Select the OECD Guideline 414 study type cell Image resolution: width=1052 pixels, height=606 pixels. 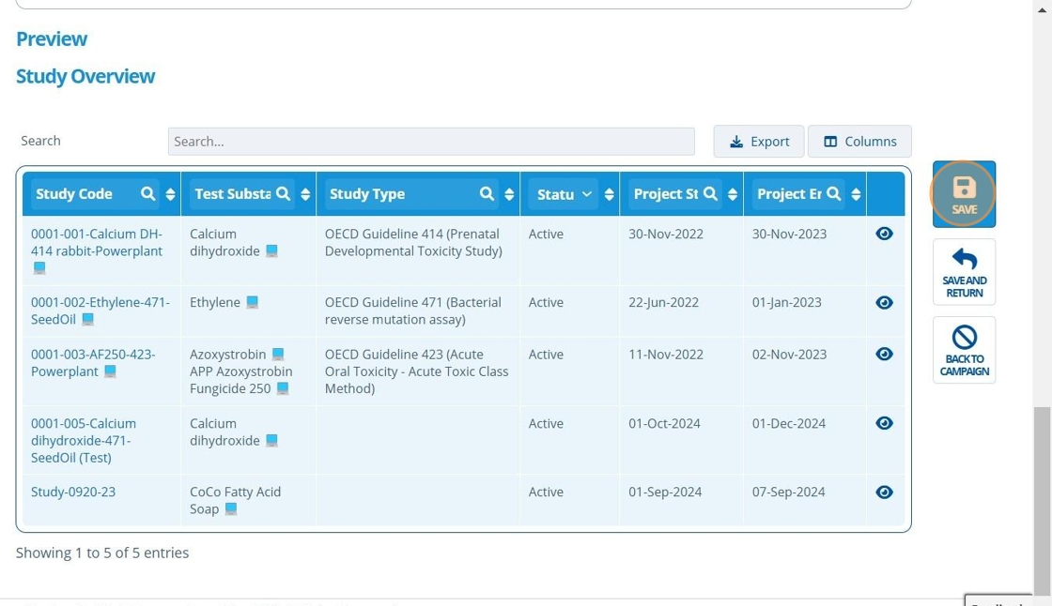418,250
